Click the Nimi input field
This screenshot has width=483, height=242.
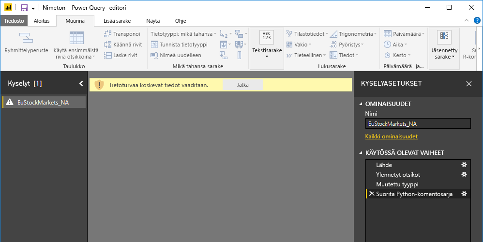[418, 124]
